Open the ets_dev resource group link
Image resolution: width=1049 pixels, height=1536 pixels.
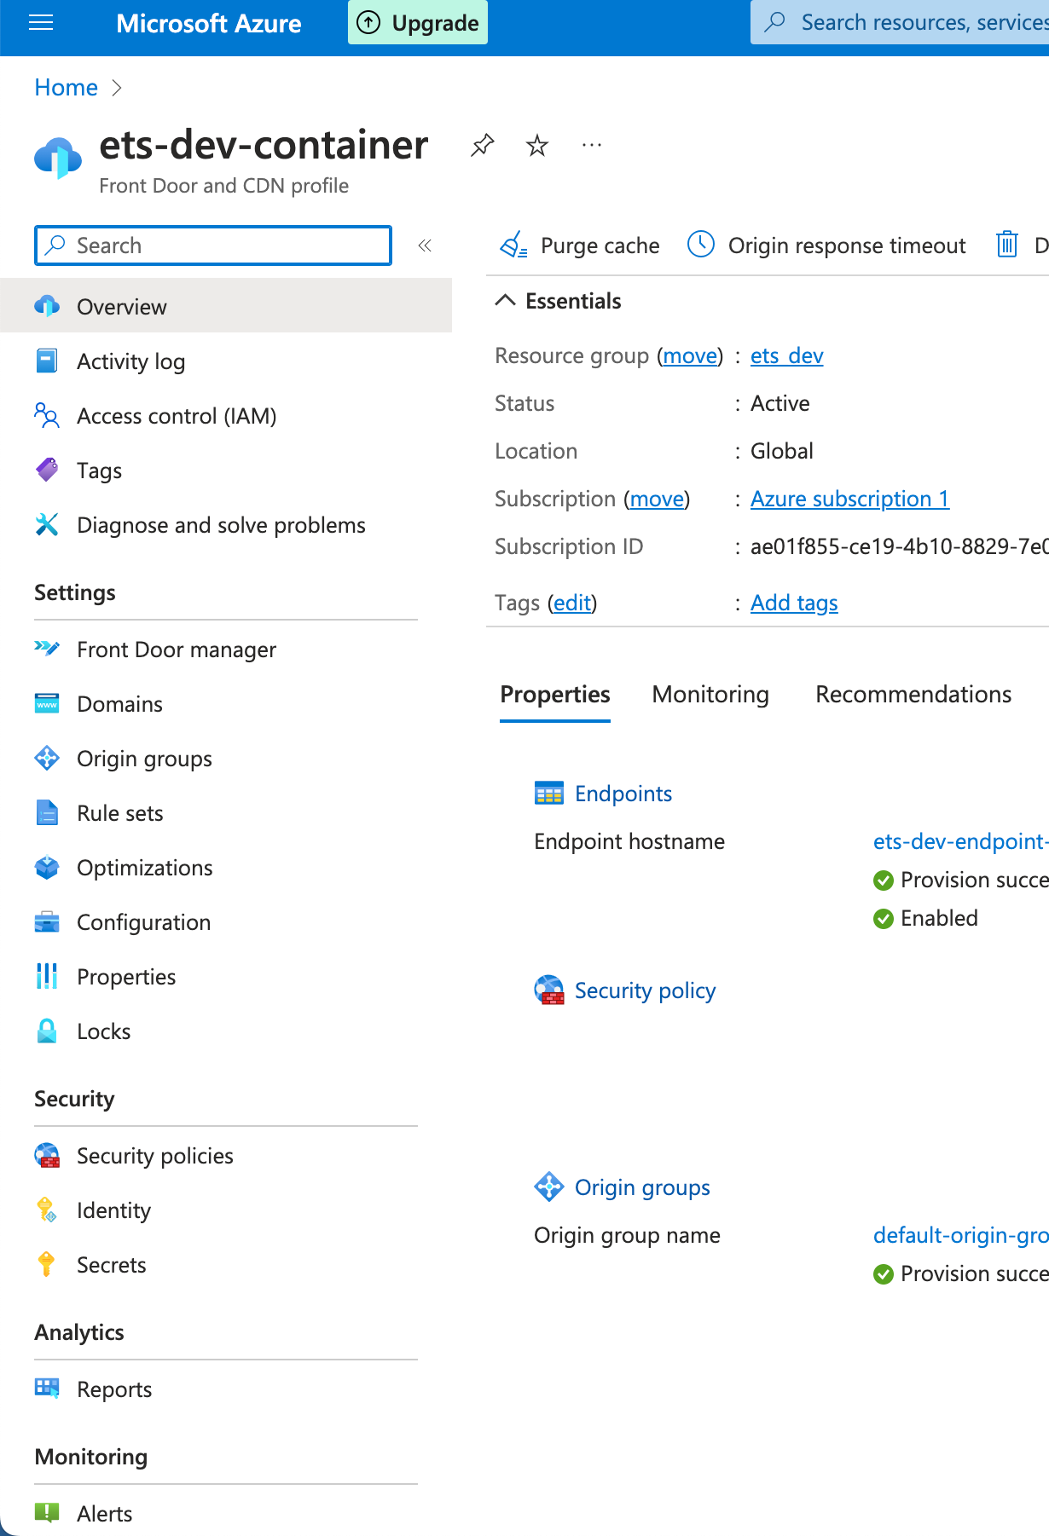coord(787,355)
